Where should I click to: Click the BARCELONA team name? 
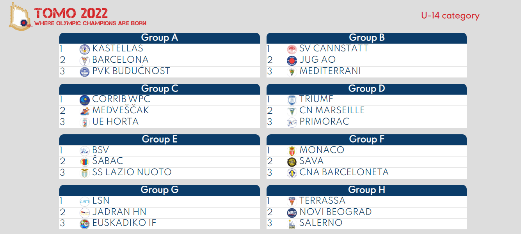(120, 60)
